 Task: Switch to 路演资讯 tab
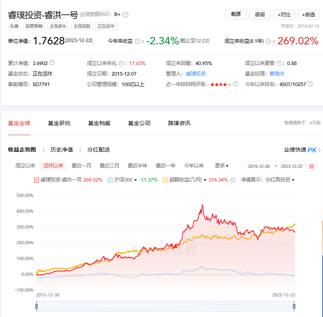pyautogui.click(x=179, y=123)
